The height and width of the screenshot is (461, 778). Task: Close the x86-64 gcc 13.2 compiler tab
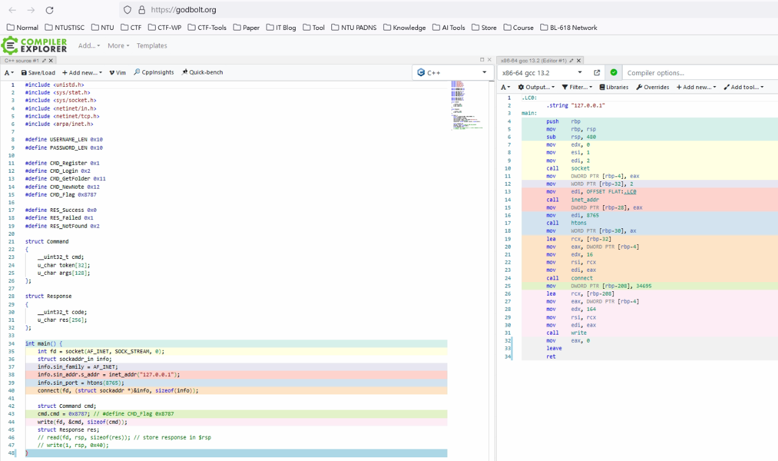point(579,60)
